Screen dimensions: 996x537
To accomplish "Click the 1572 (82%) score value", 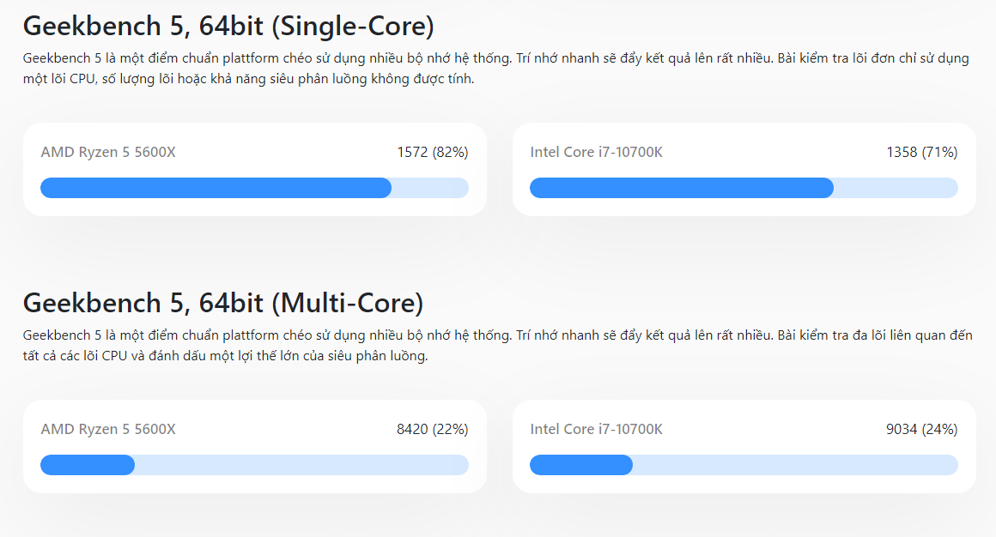I will point(433,153).
